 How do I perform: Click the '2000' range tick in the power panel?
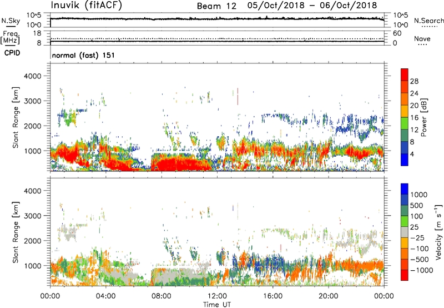click(32, 126)
